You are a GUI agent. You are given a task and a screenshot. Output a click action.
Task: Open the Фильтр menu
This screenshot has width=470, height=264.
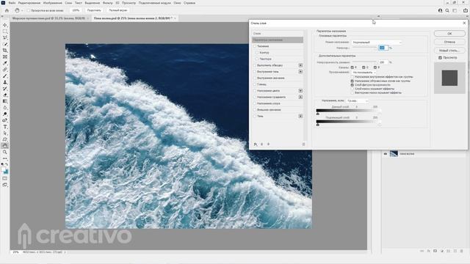click(108, 3)
